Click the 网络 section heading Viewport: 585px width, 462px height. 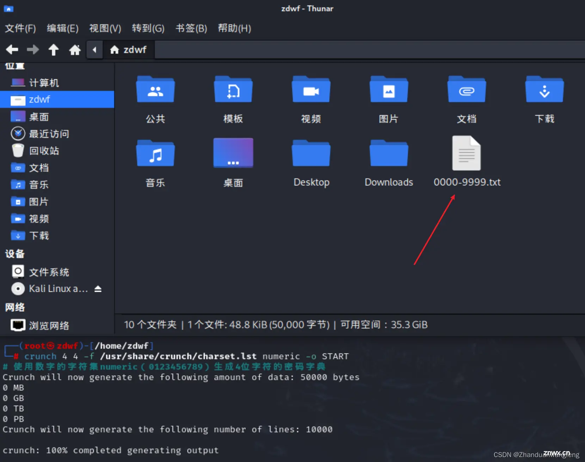[x=15, y=307]
